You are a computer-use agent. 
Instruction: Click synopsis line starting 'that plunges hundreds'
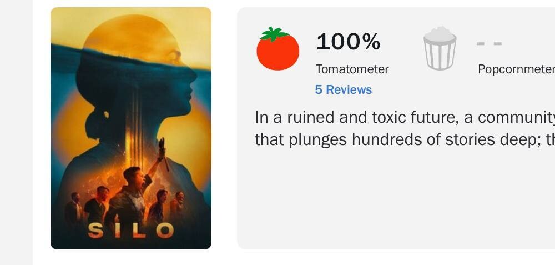point(405,139)
